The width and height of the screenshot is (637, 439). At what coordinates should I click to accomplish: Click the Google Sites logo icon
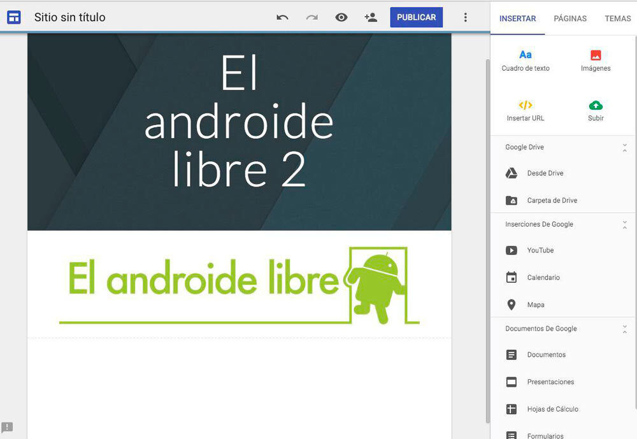tap(13, 17)
